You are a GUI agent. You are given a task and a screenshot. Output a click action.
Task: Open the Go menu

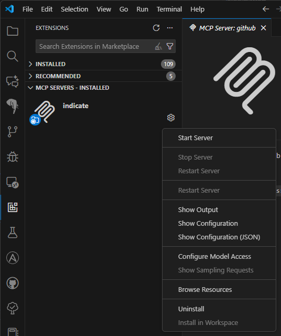(124, 9)
